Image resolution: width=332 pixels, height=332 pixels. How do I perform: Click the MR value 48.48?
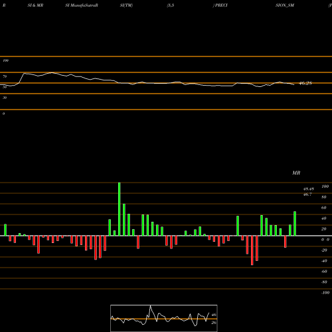[x=309, y=189]
